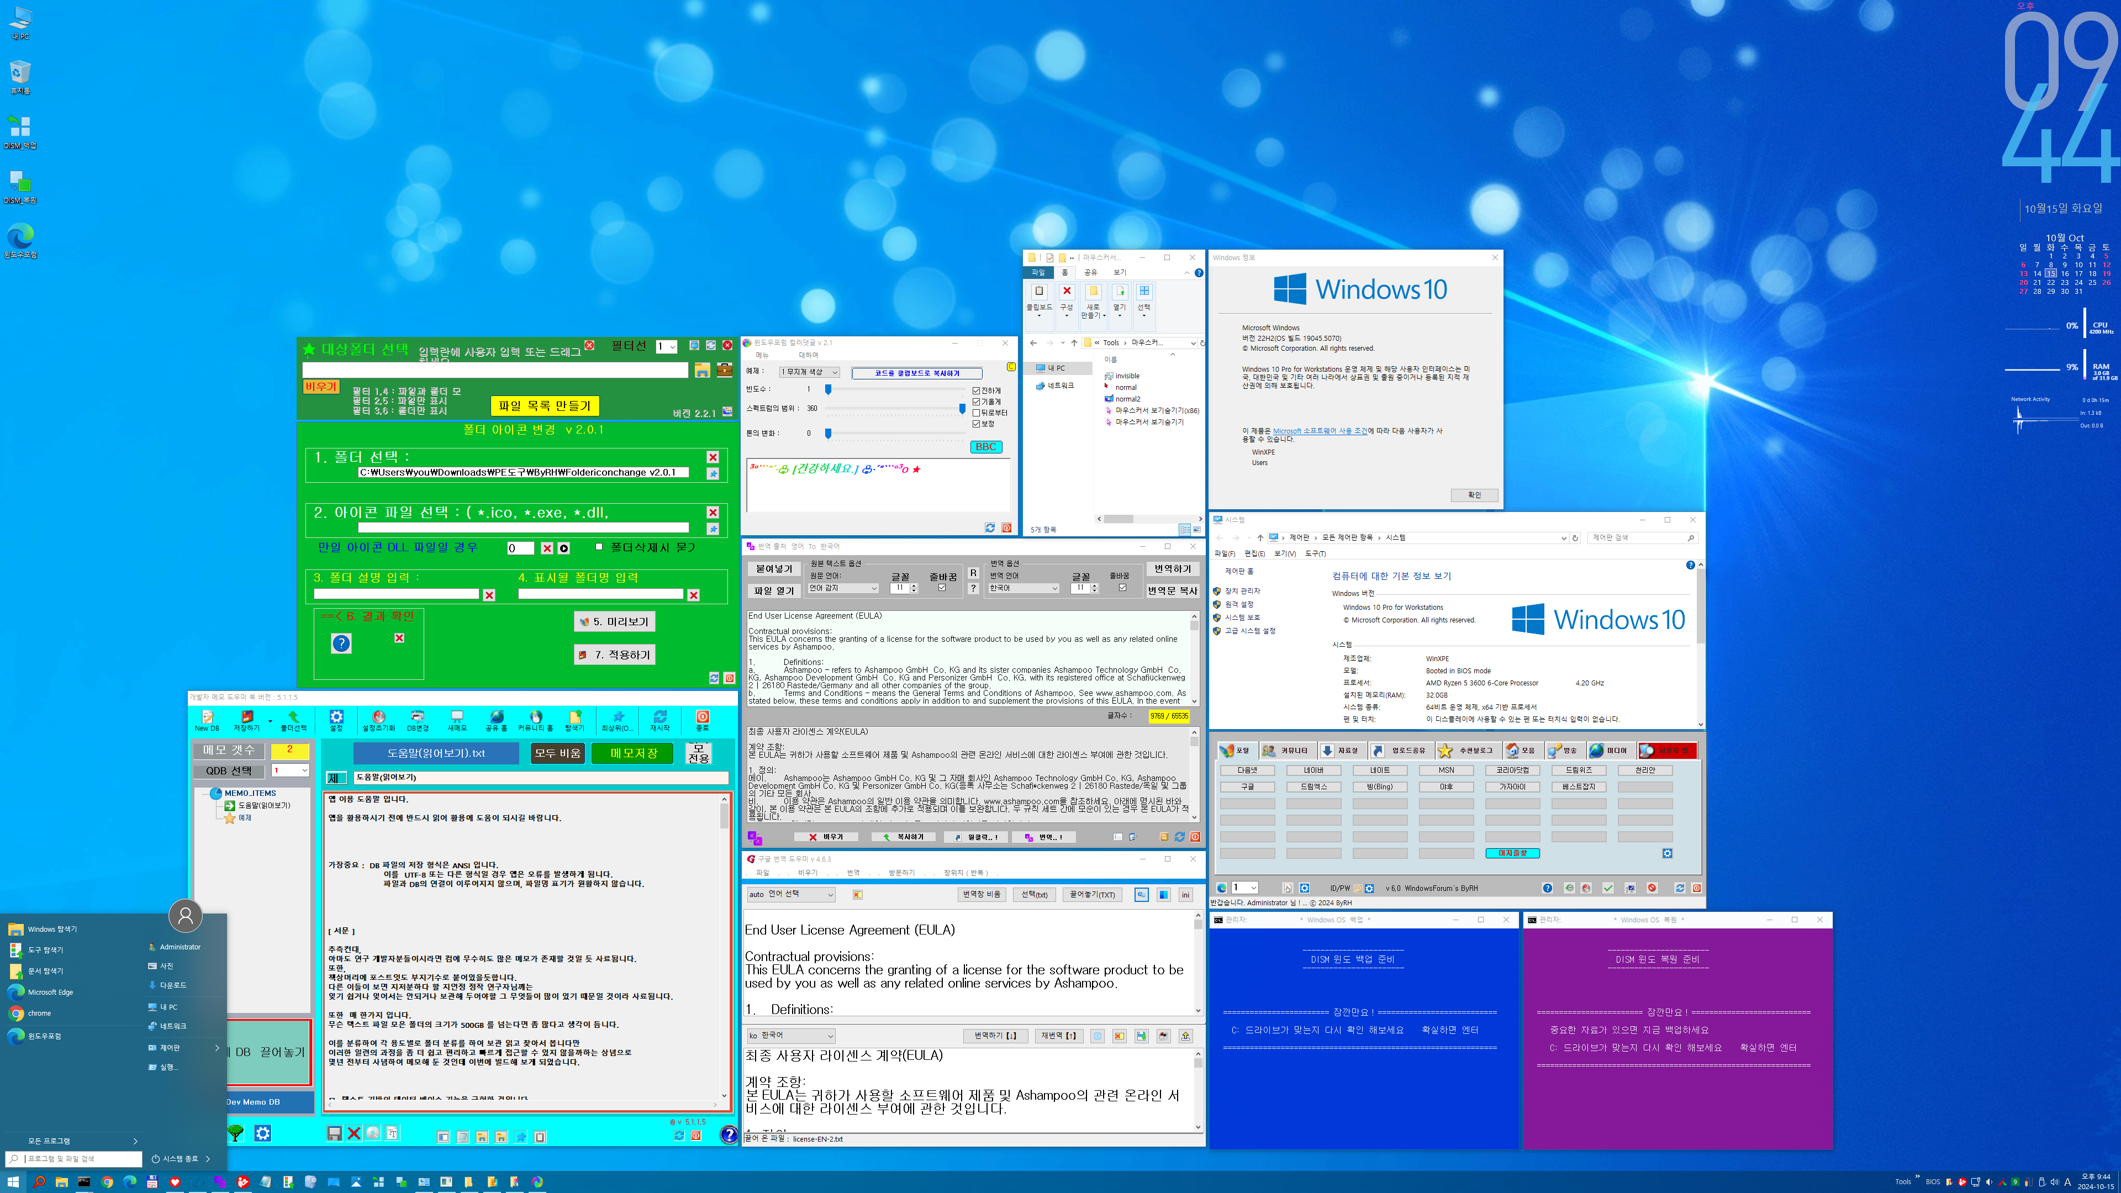Image resolution: width=2121 pixels, height=1193 pixels.
Task: Open 예제 무지개 색상 dropdown
Action: point(809,372)
